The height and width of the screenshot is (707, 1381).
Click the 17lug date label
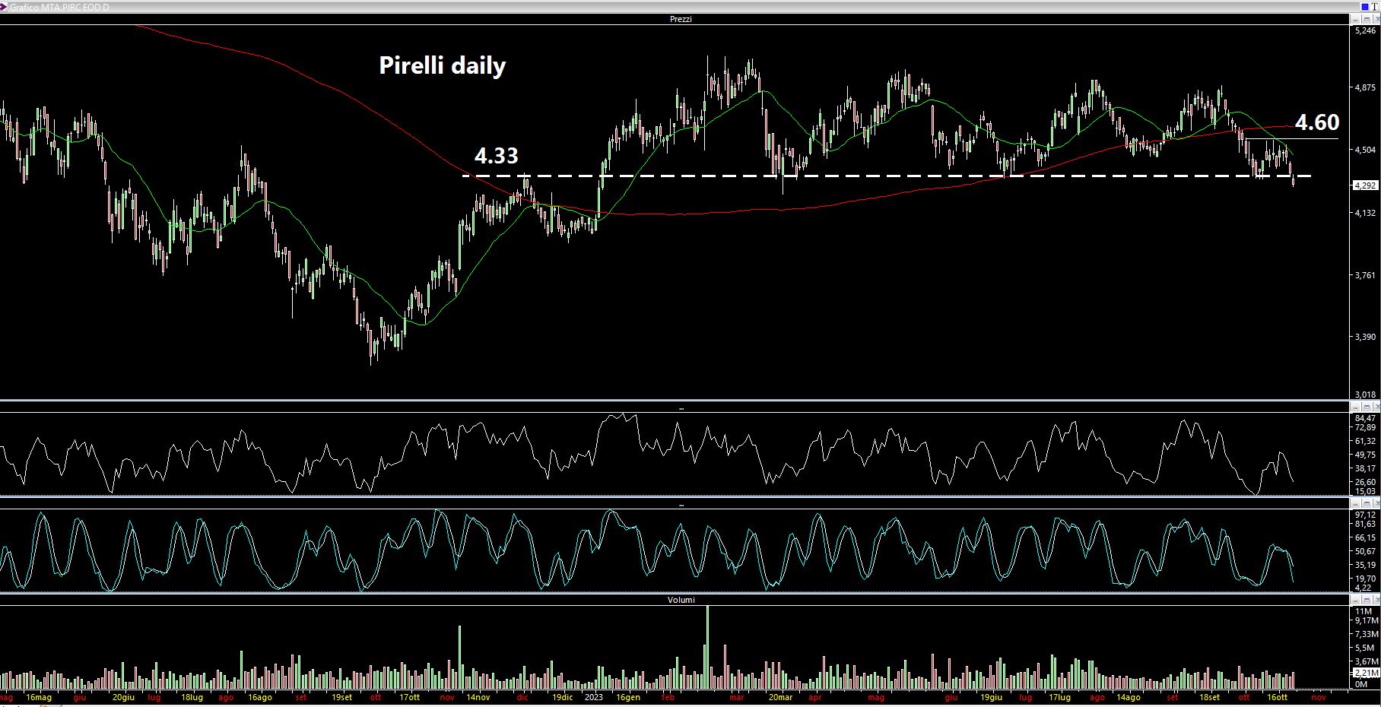tap(1059, 697)
